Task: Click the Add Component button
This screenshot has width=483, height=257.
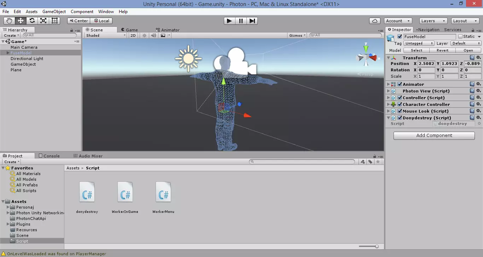Action: (433, 135)
